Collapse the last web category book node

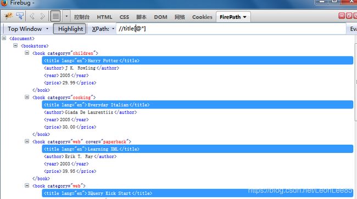click(27, 186)
